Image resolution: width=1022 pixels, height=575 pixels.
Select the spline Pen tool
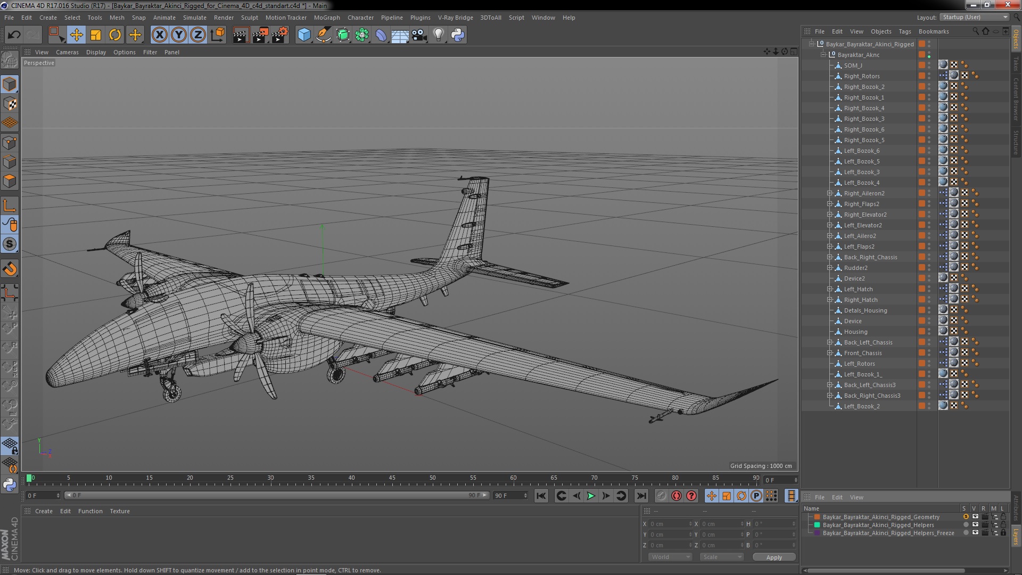(x=323, y=35)
